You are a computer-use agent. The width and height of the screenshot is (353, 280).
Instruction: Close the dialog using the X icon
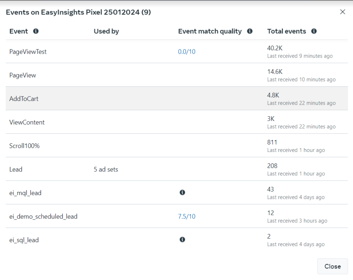point(342,12)
